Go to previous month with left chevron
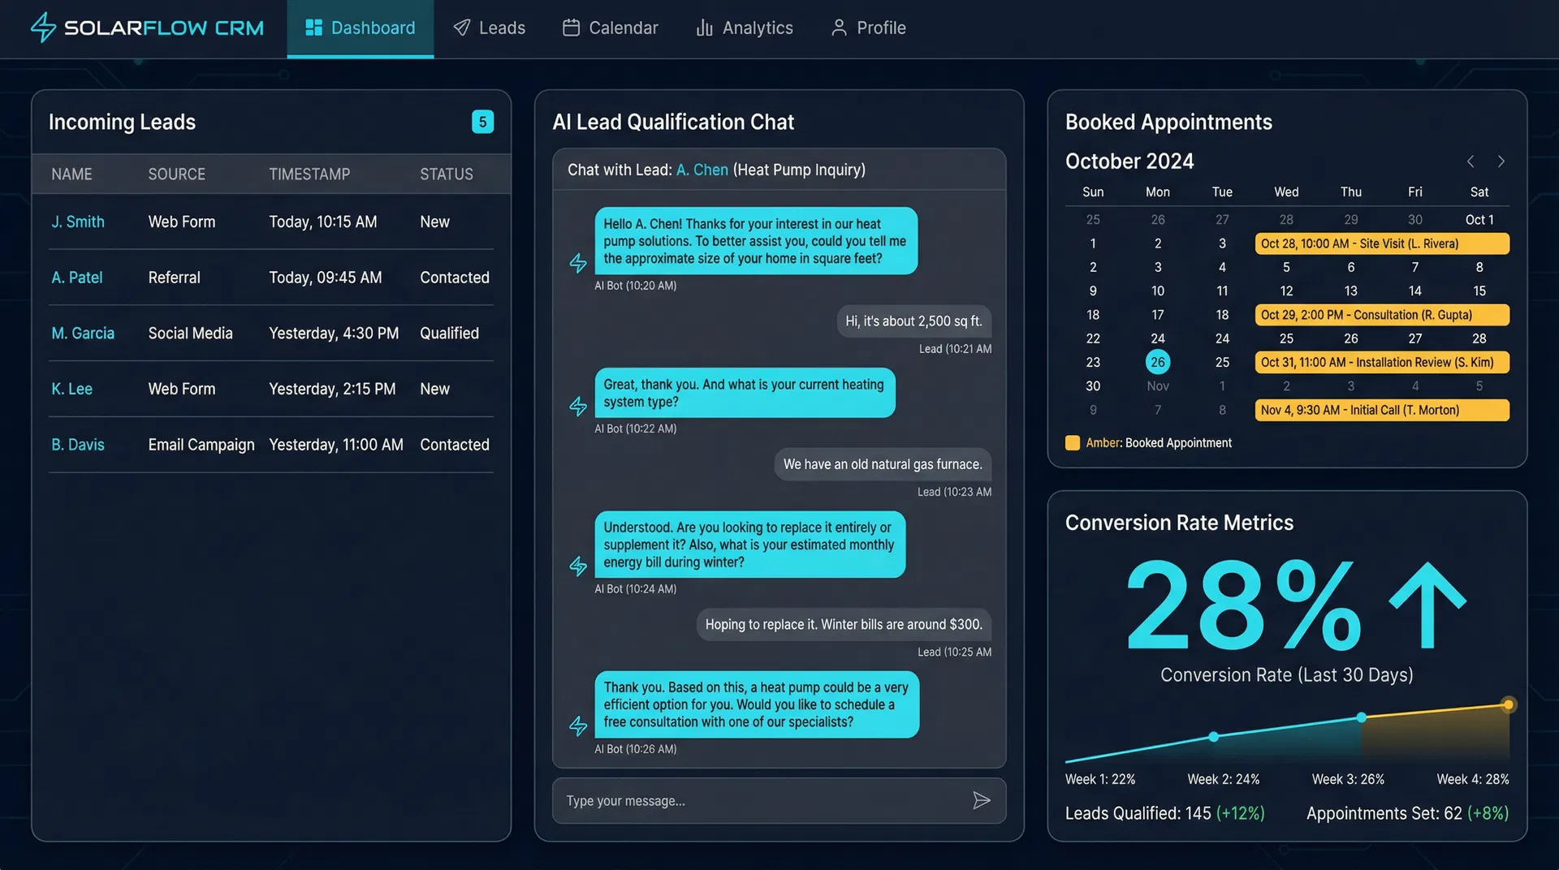This screenshot has height=870, width=1559. coord(1470,161)
